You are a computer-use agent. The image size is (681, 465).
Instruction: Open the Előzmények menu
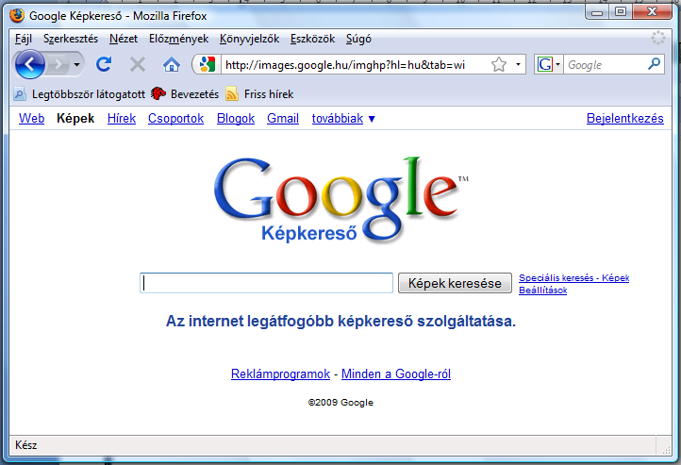pyautogui.click(x=178, y=39)
